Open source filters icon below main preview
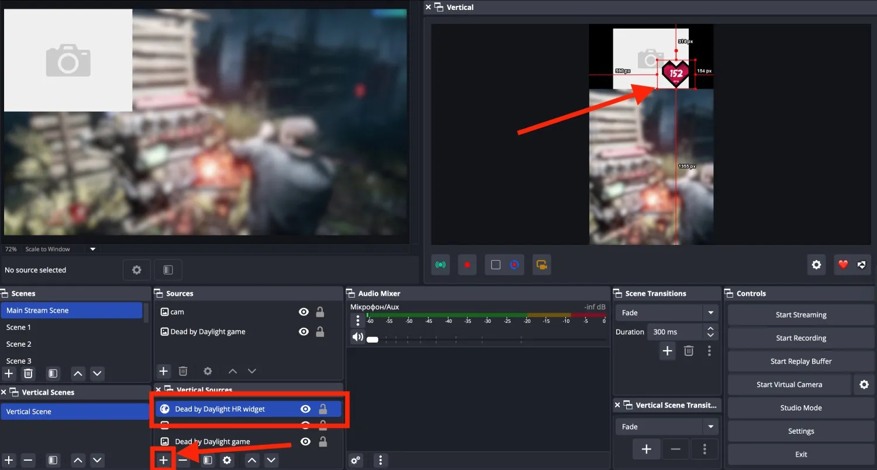Screen dimensions: 877x470 click(x=168, y=270)
